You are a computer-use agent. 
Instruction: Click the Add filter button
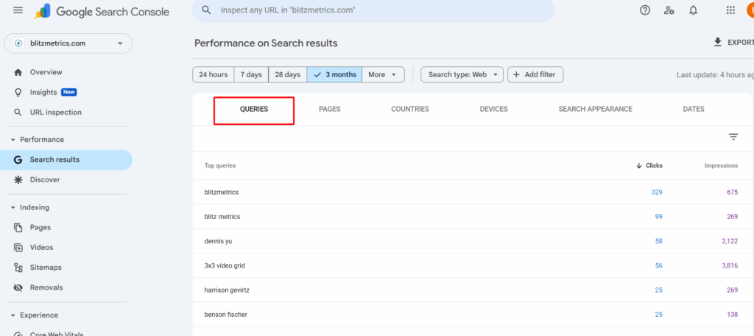535,74
